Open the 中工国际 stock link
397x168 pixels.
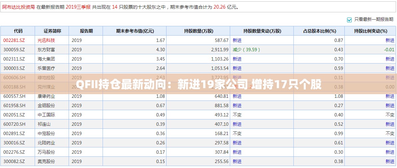pyautogui.click(x=46, y=115)
